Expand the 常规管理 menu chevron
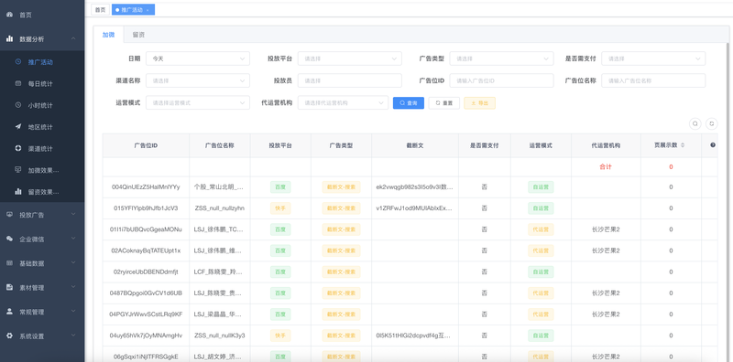Screen dimensions: 733x362 pos(73,311)
